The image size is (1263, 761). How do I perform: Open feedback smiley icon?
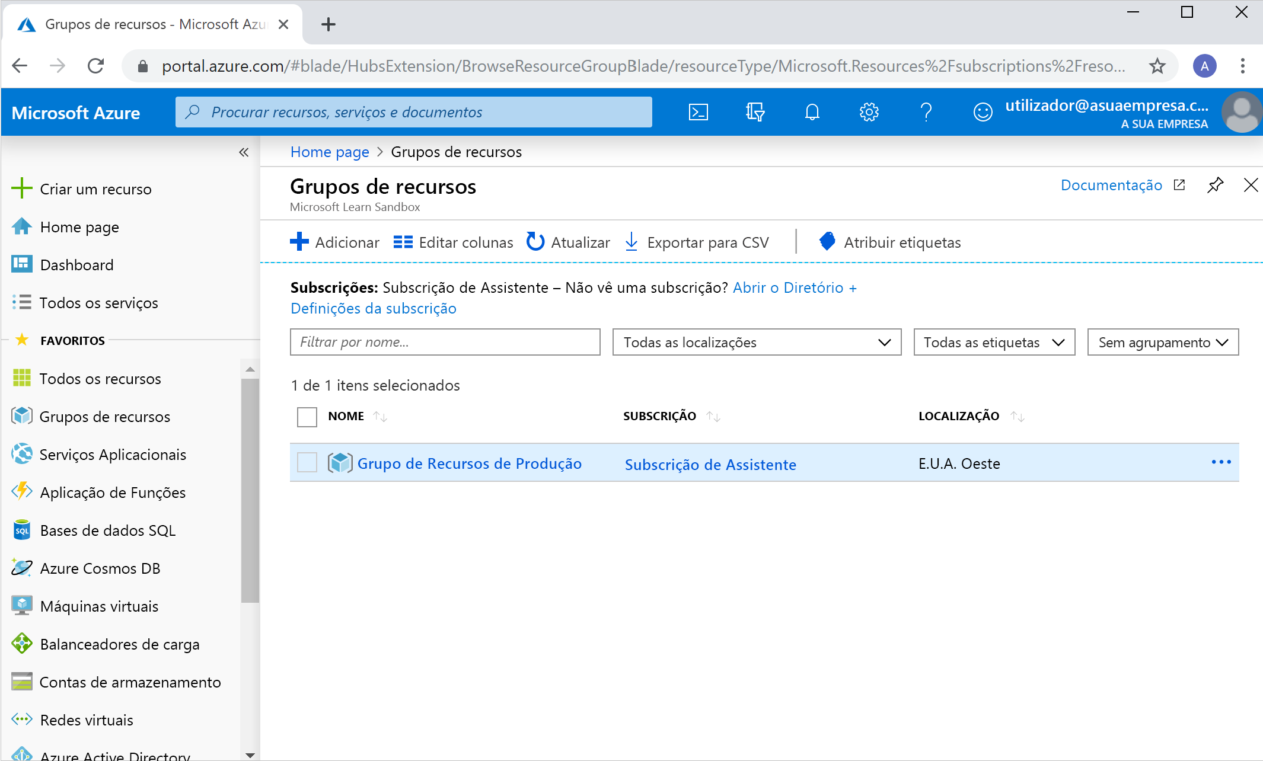click(x=983, y=112)
